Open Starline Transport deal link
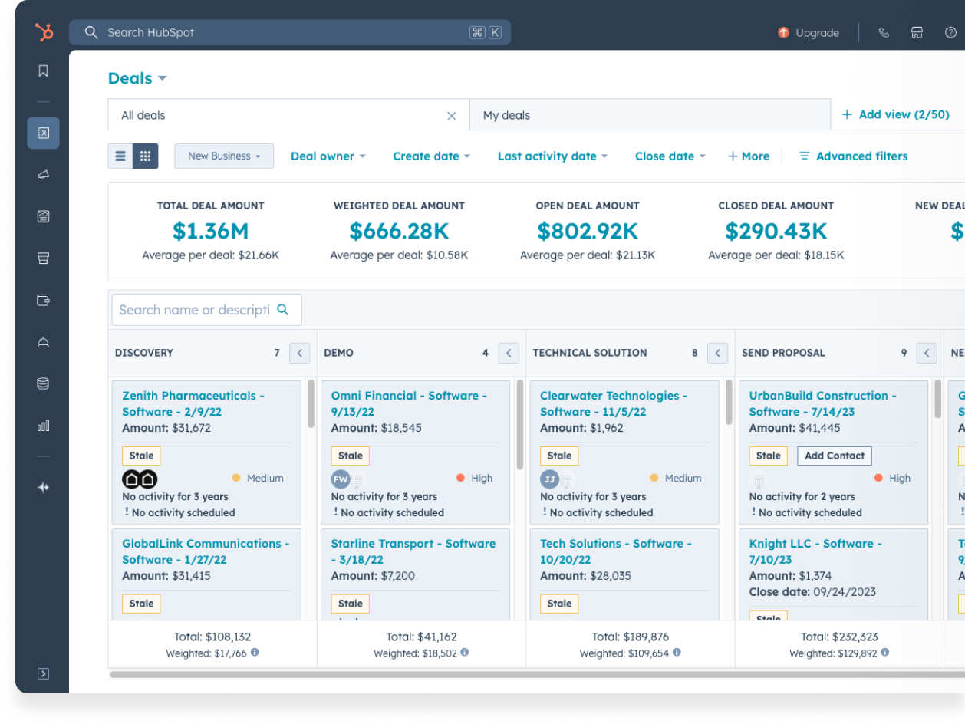The width and height of the screenshot is (965, 724). (x=413, y=551)
